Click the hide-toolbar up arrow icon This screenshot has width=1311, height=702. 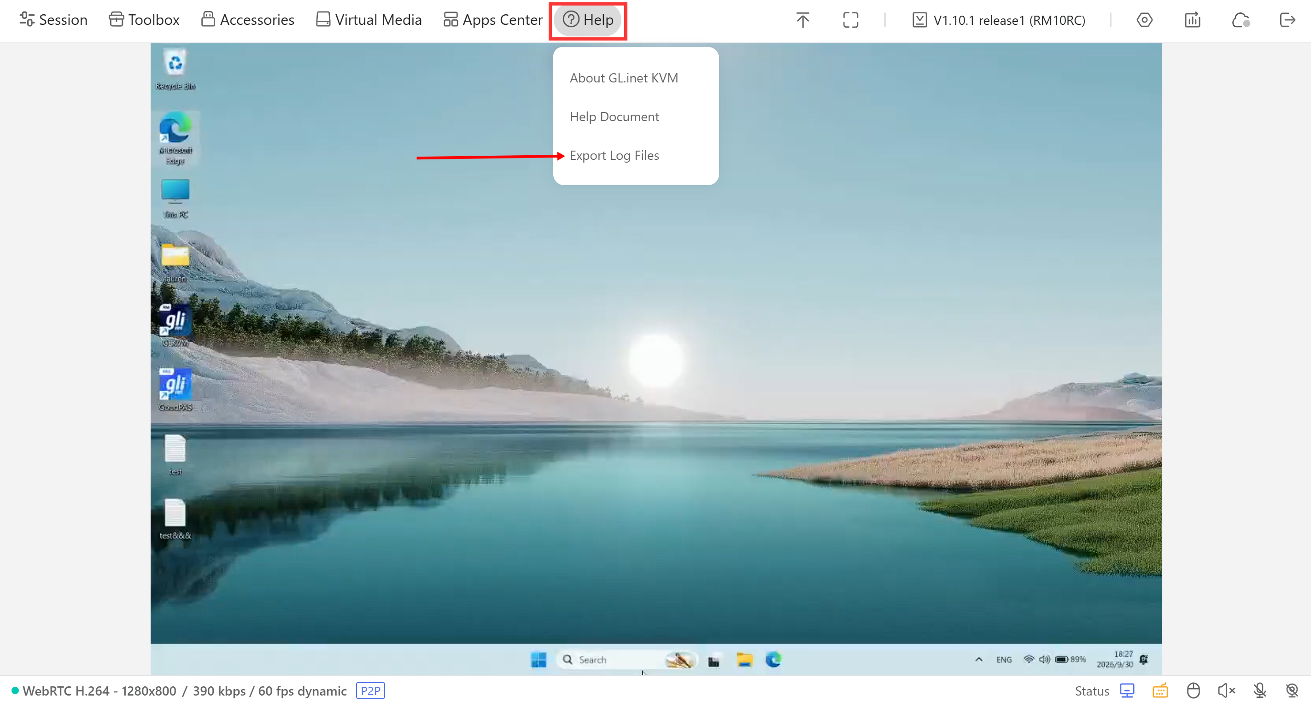(802, 20)
